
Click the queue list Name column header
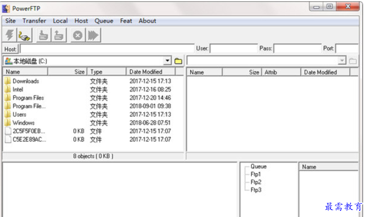329,167
